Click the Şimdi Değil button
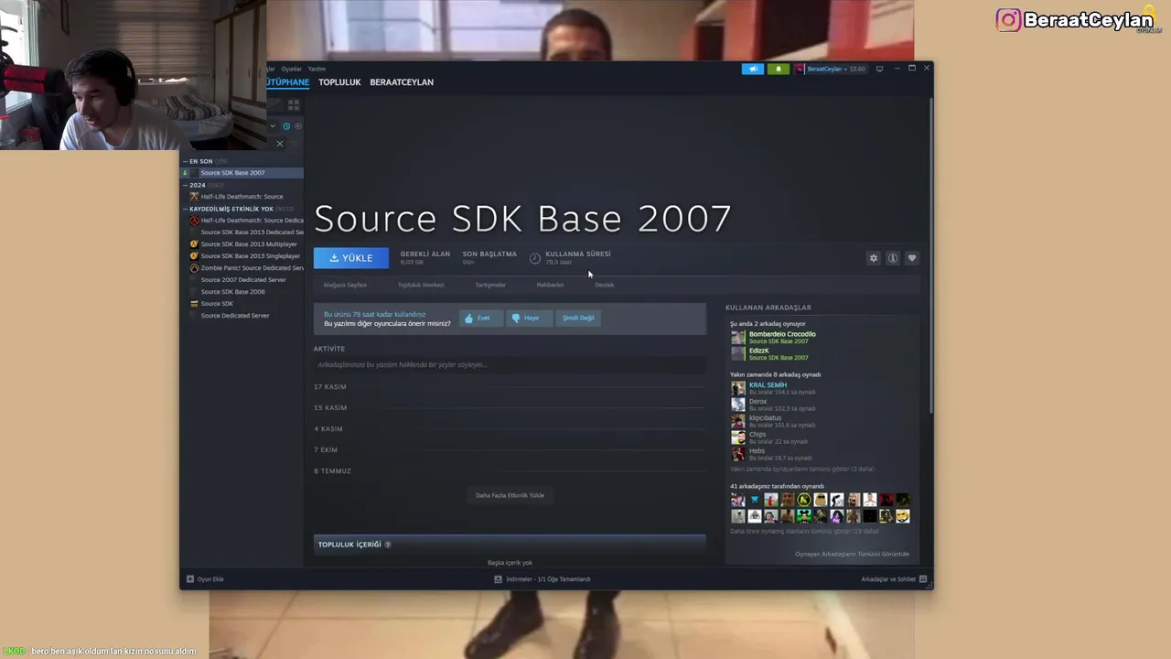This screenshot has width=1171, height=659. coord(578,318)
